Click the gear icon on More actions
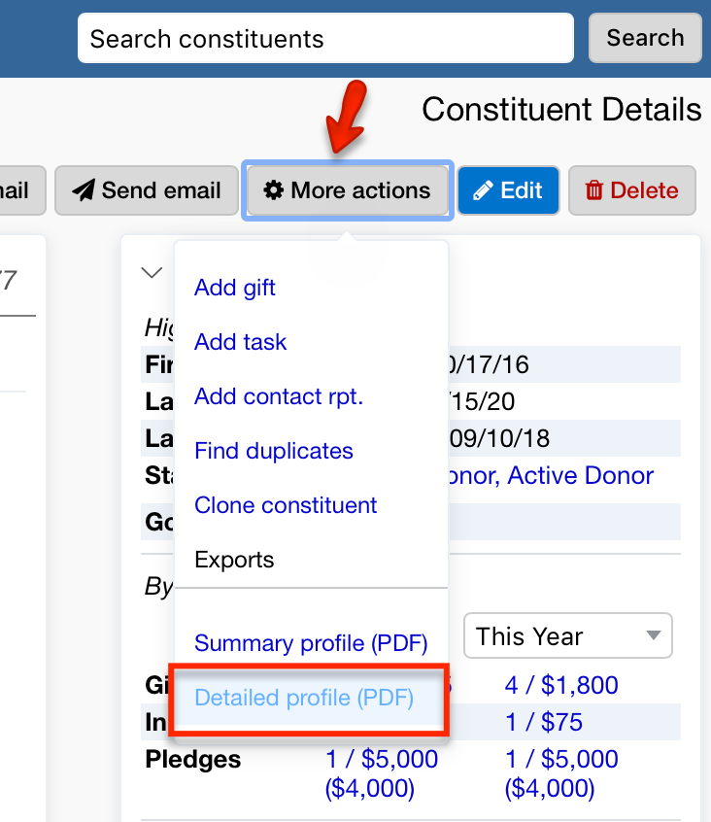This screenshot has height=822, width=711. pyautogui.click(x=274, y=190)
